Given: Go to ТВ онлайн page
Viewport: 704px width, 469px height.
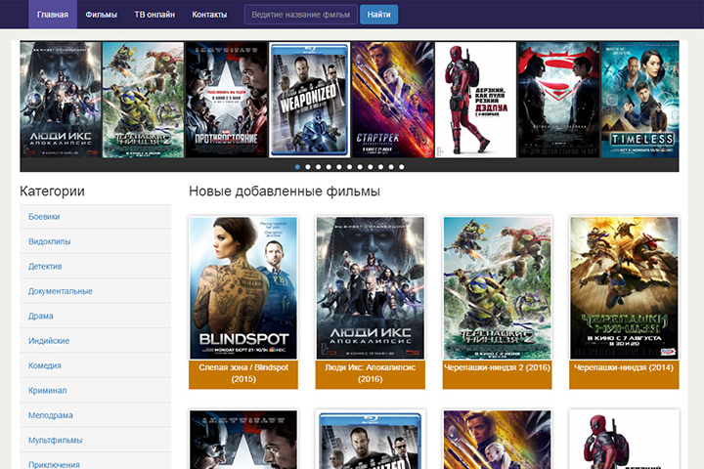Looking at the screenshot, I should click(154, 15).
